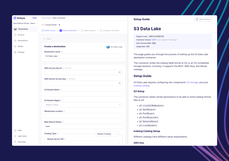The width and height of the screenshot is (229, 161).
Task: Click the AWS Secret Access Key field
Action: [83, 83]
